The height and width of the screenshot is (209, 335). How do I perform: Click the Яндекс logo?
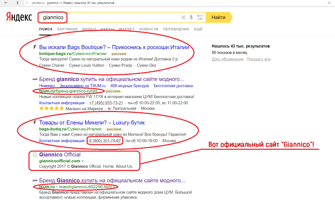pyautogui.click(x=19, y=17)
